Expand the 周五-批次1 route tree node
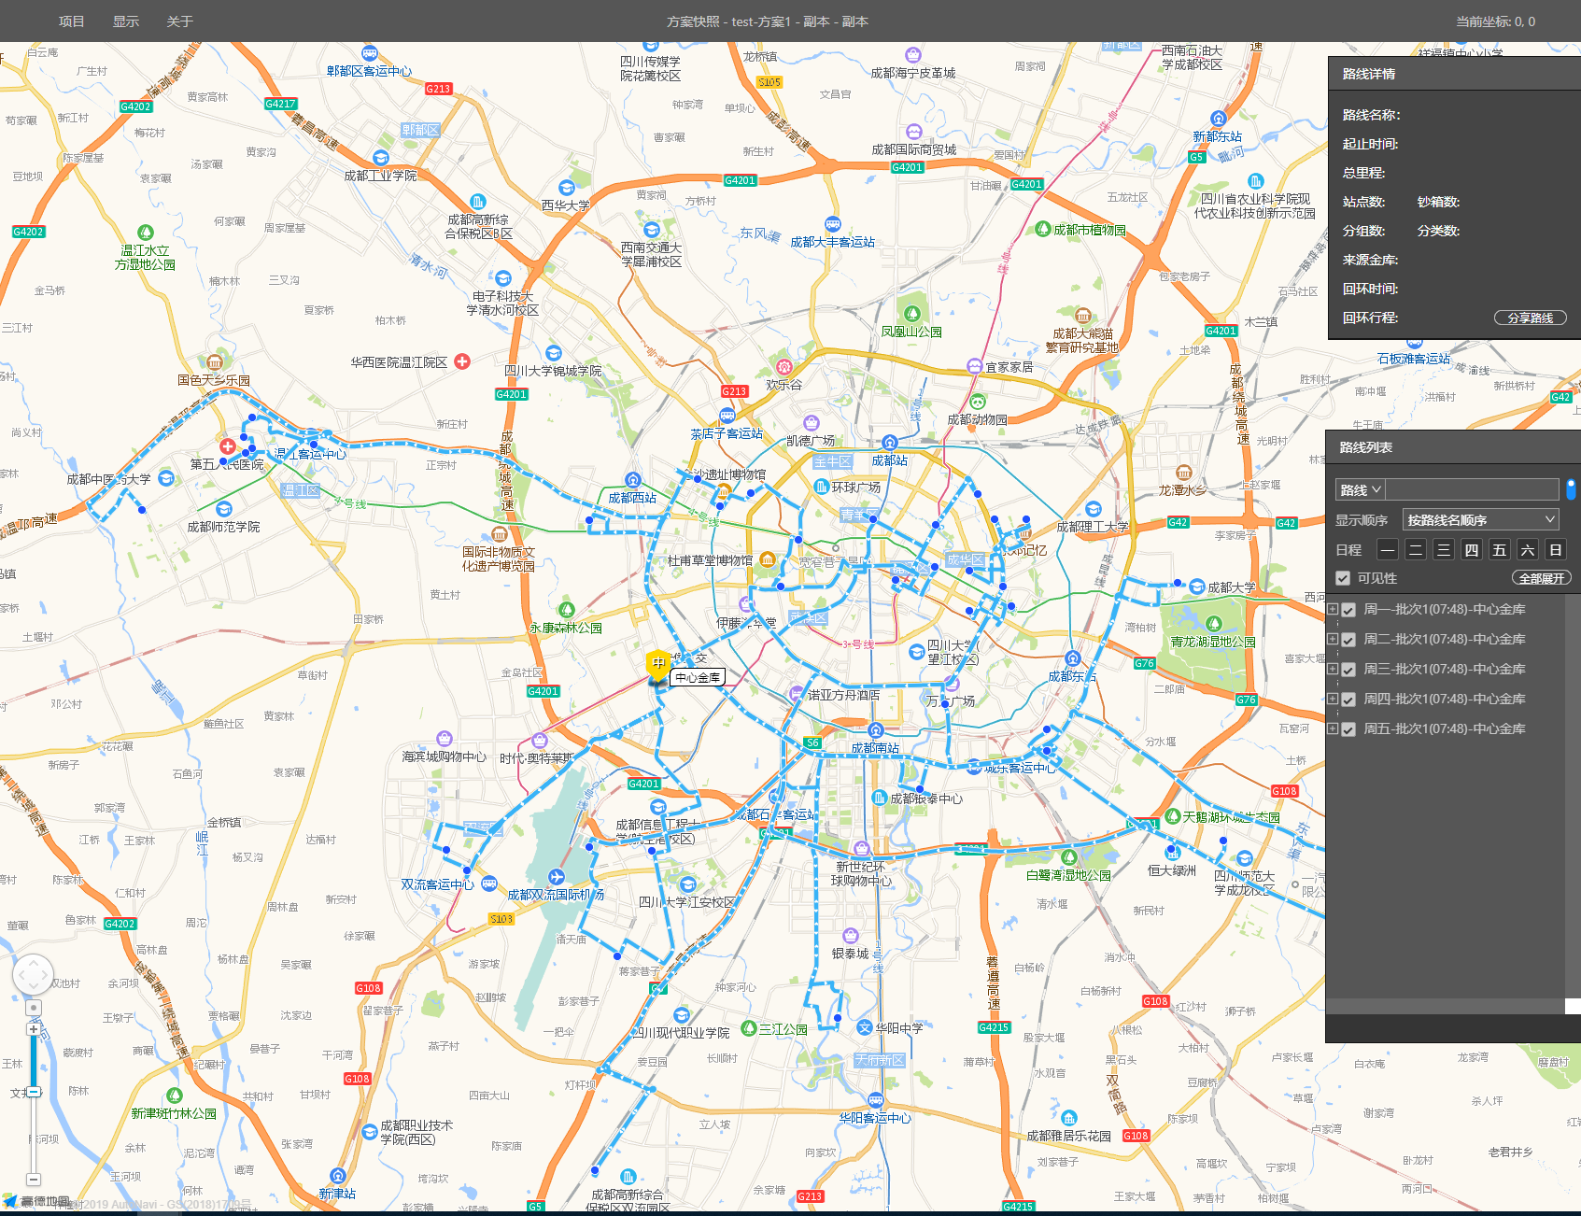Image resolution: width=1581 pixels, height=1216 pixels. pyautogui.click(x=1333, y=728)
